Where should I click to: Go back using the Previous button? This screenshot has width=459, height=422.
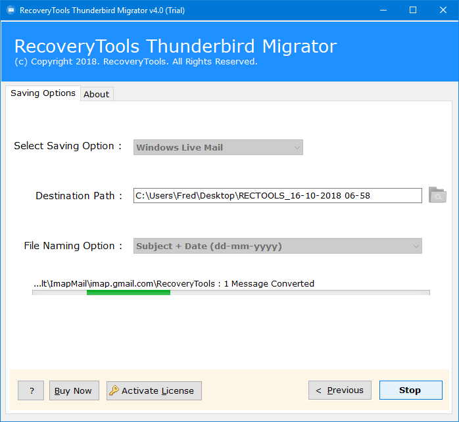(340, 390)
